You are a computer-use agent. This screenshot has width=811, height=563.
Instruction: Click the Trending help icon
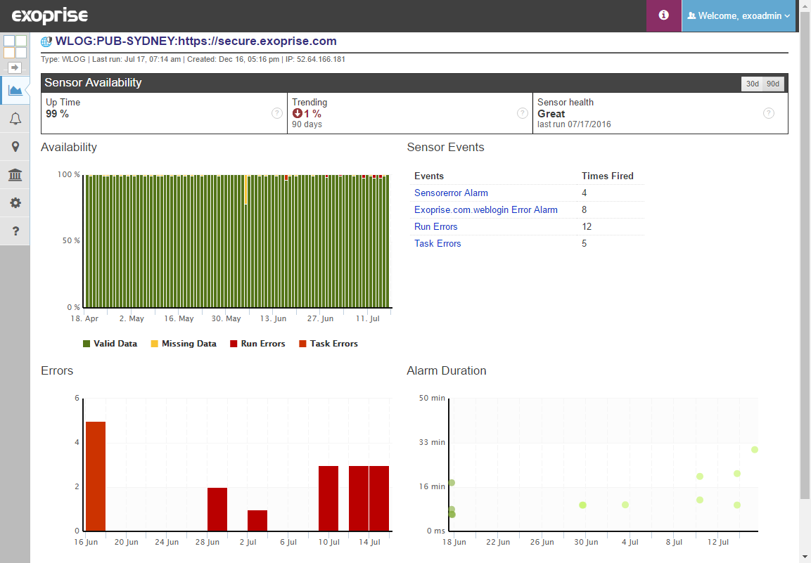coord(523,113)
